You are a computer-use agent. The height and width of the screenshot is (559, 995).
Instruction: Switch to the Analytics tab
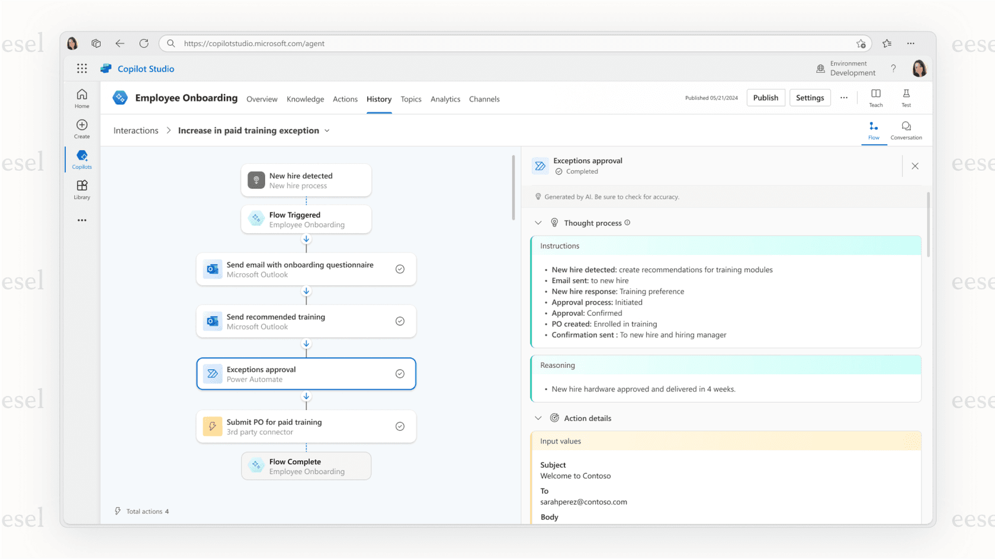(445, 99)
